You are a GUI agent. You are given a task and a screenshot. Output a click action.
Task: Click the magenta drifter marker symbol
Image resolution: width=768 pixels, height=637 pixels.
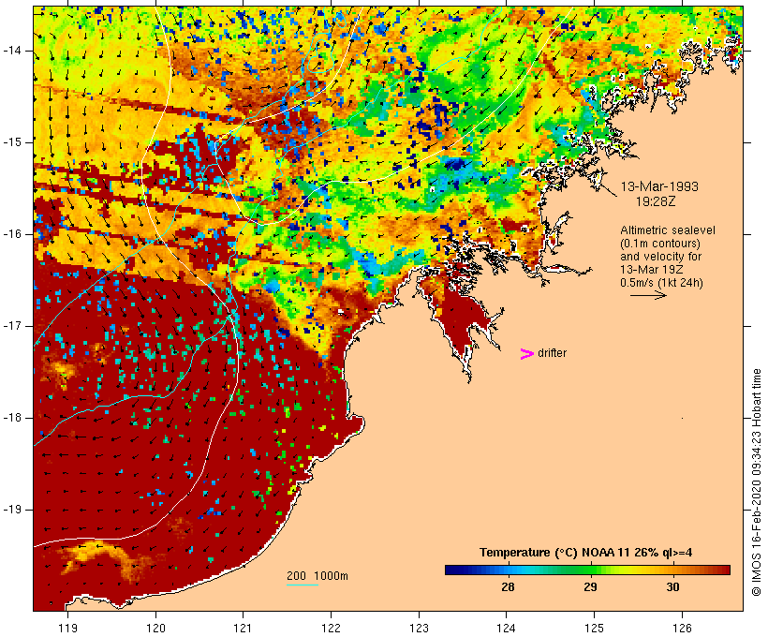pyautogui.click(x=526, y=354)
